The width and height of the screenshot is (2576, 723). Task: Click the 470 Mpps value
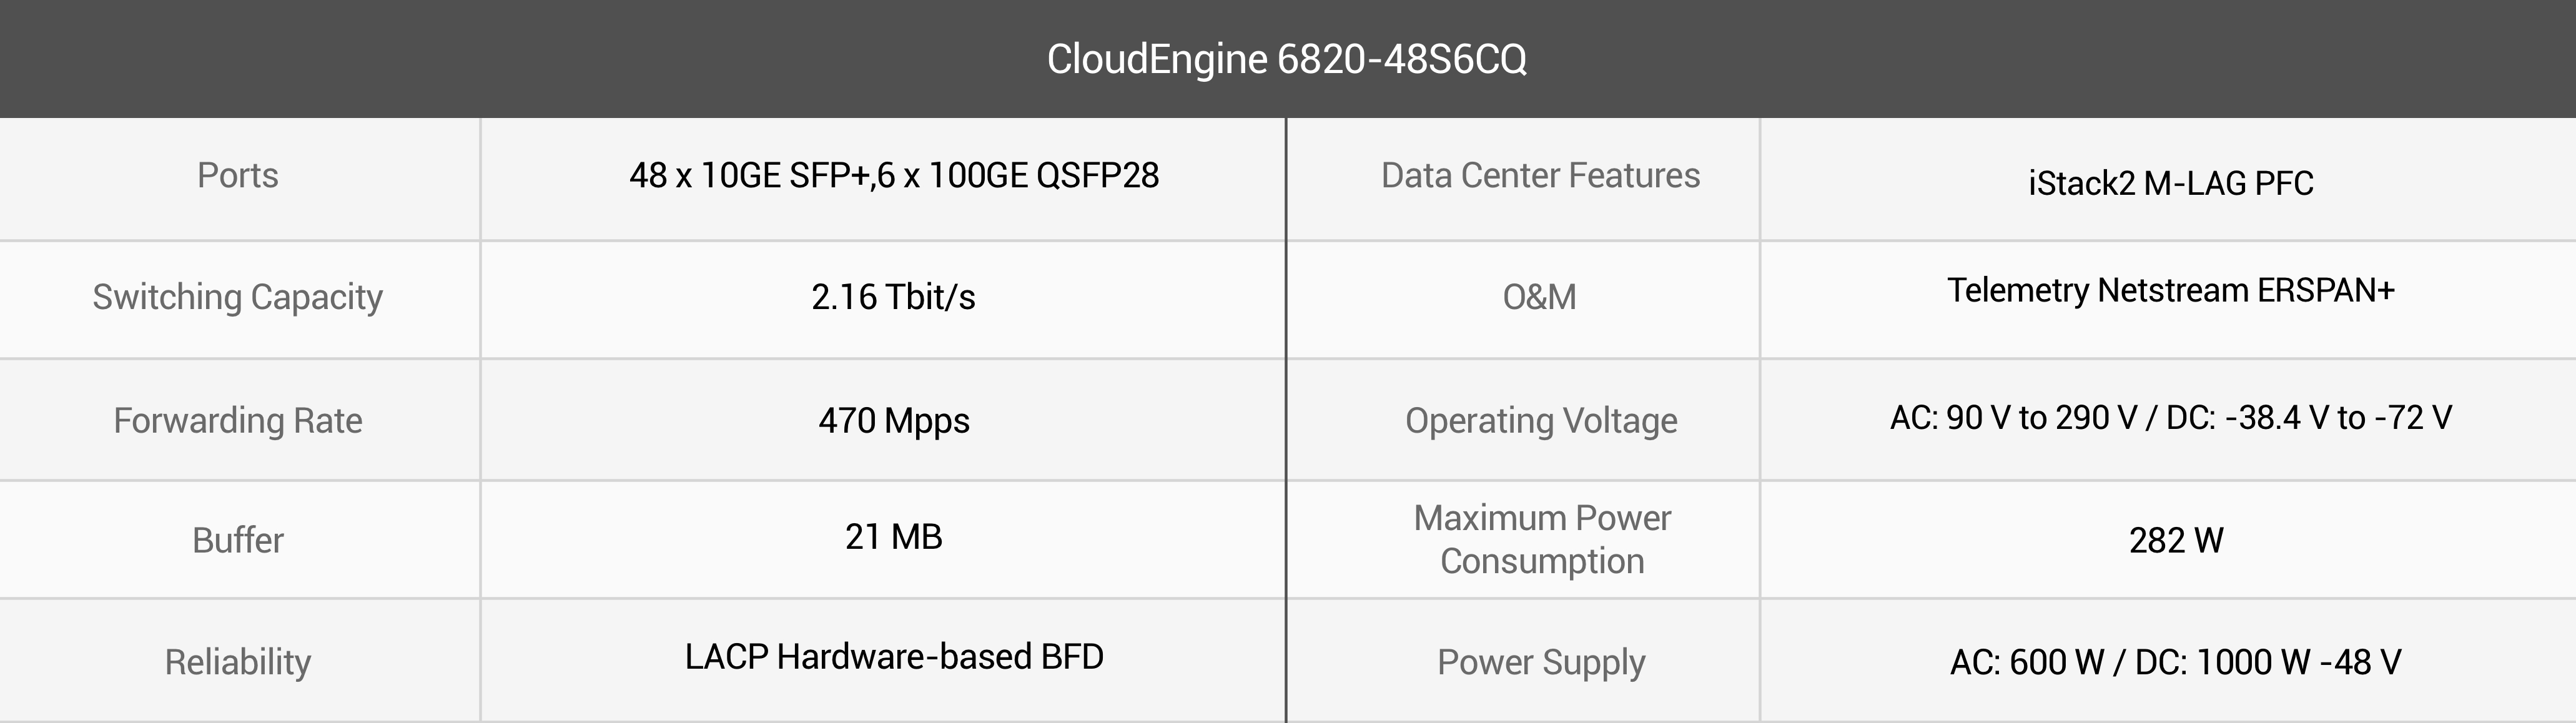click(894, 421)
